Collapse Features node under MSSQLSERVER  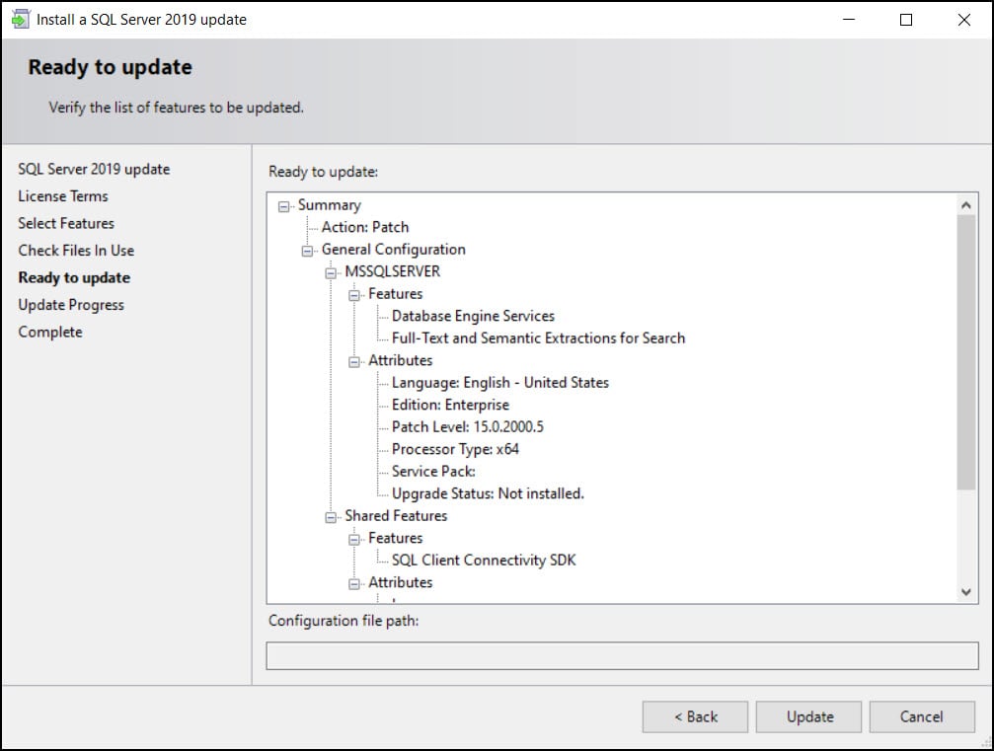pos(354,295)
